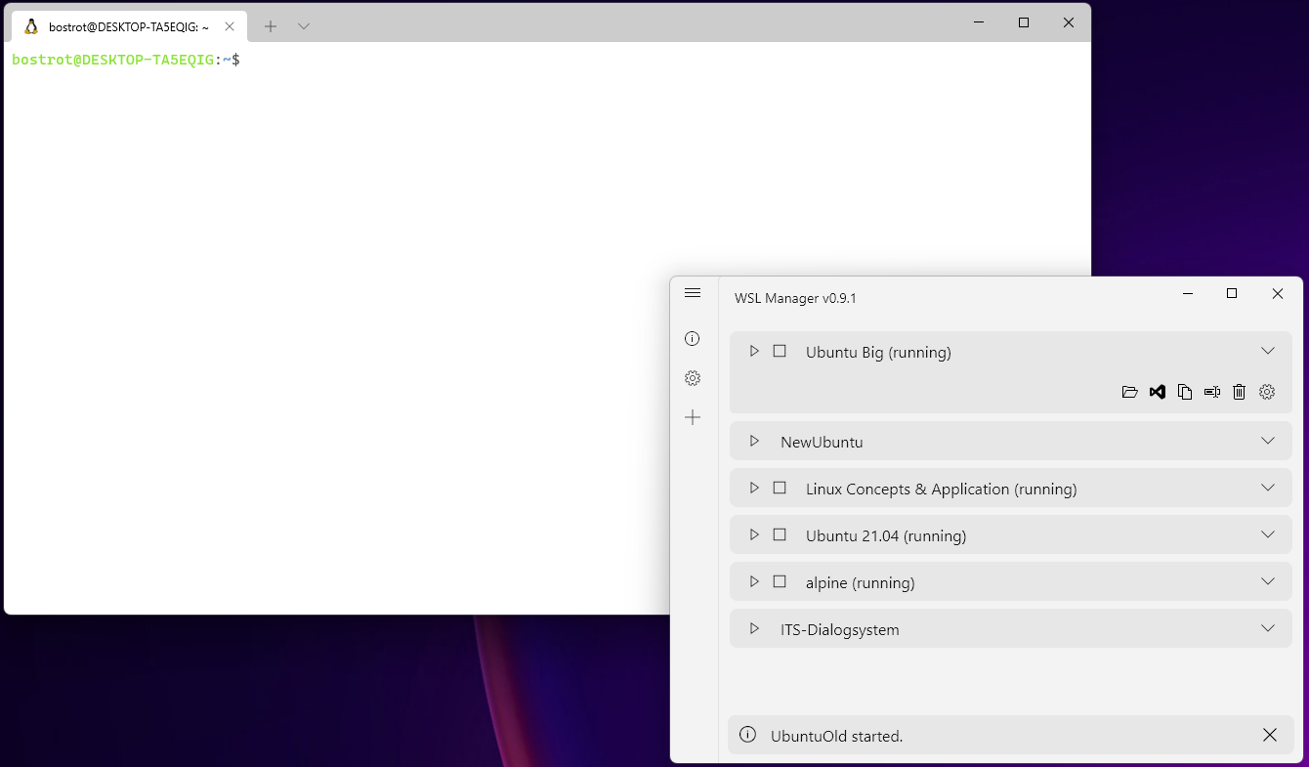Screen dimensions: 1309x767
Task: Expand the alpine row chevron
Action: pyautogui.click(x=1268, y=581)
